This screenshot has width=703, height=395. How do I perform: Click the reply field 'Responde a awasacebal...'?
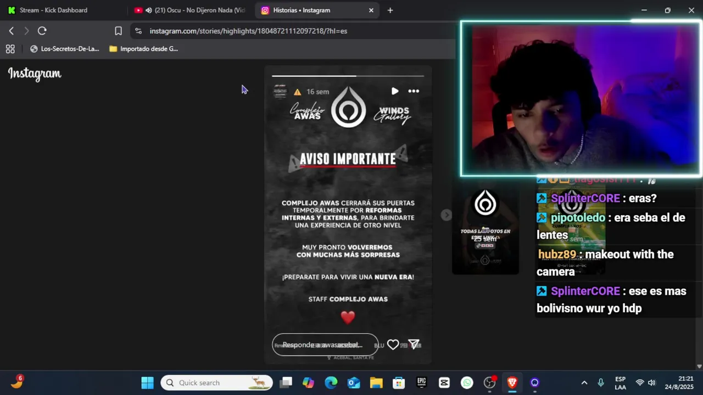tap(325, 345)
